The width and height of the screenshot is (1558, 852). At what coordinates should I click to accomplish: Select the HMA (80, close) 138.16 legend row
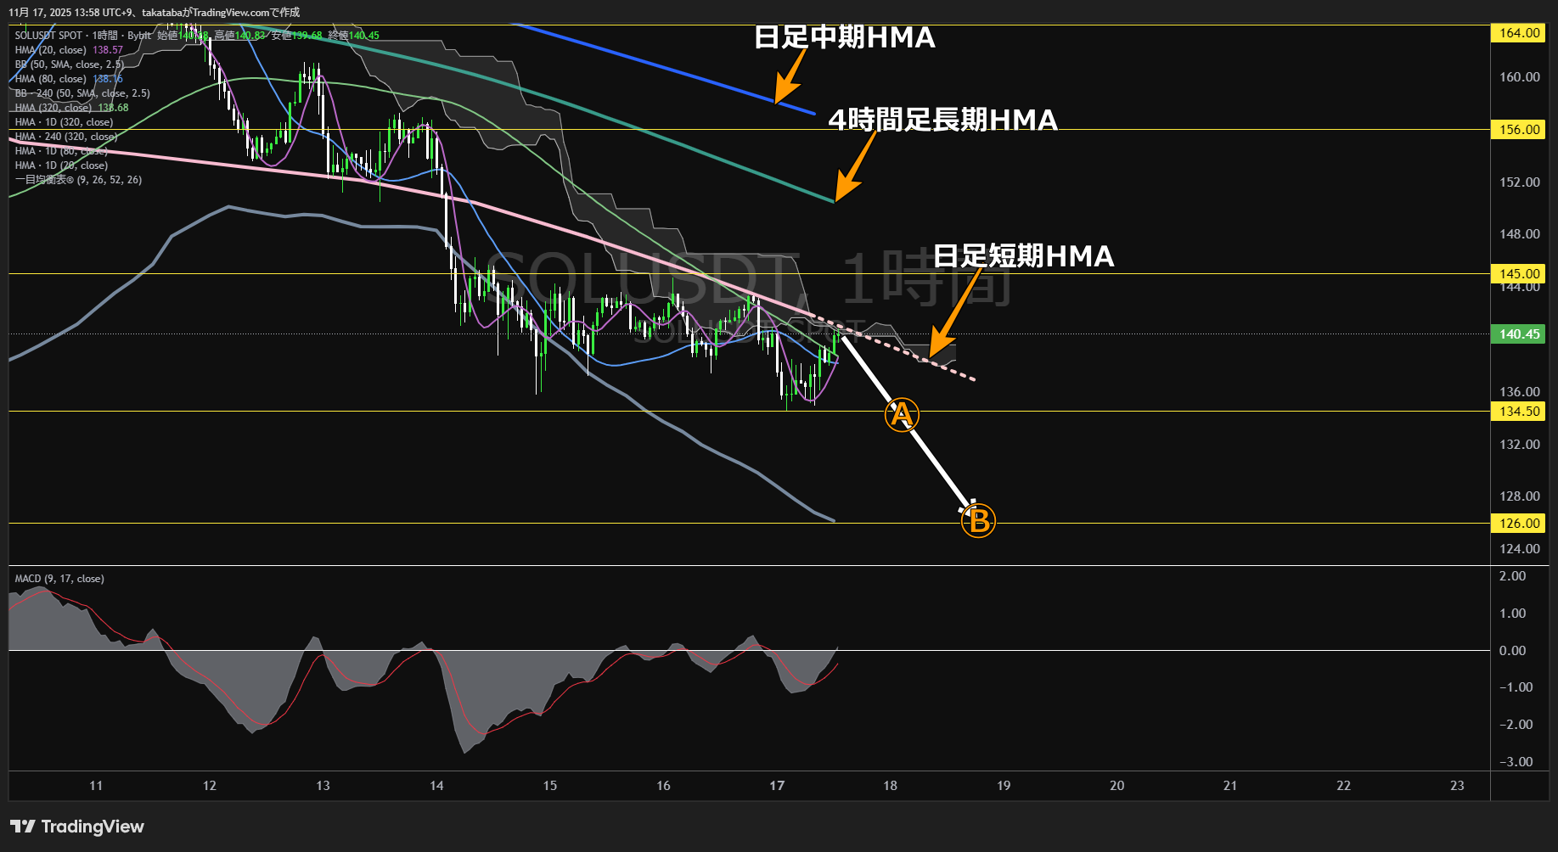coord(69,79)
